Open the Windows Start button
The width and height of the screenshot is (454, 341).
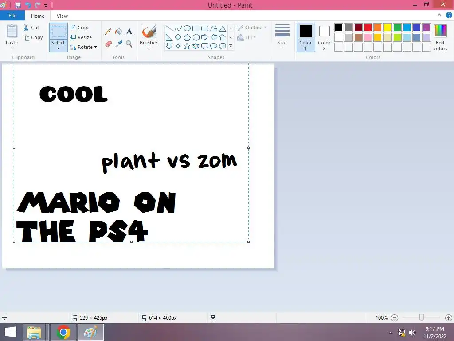[x=11, y=332]
